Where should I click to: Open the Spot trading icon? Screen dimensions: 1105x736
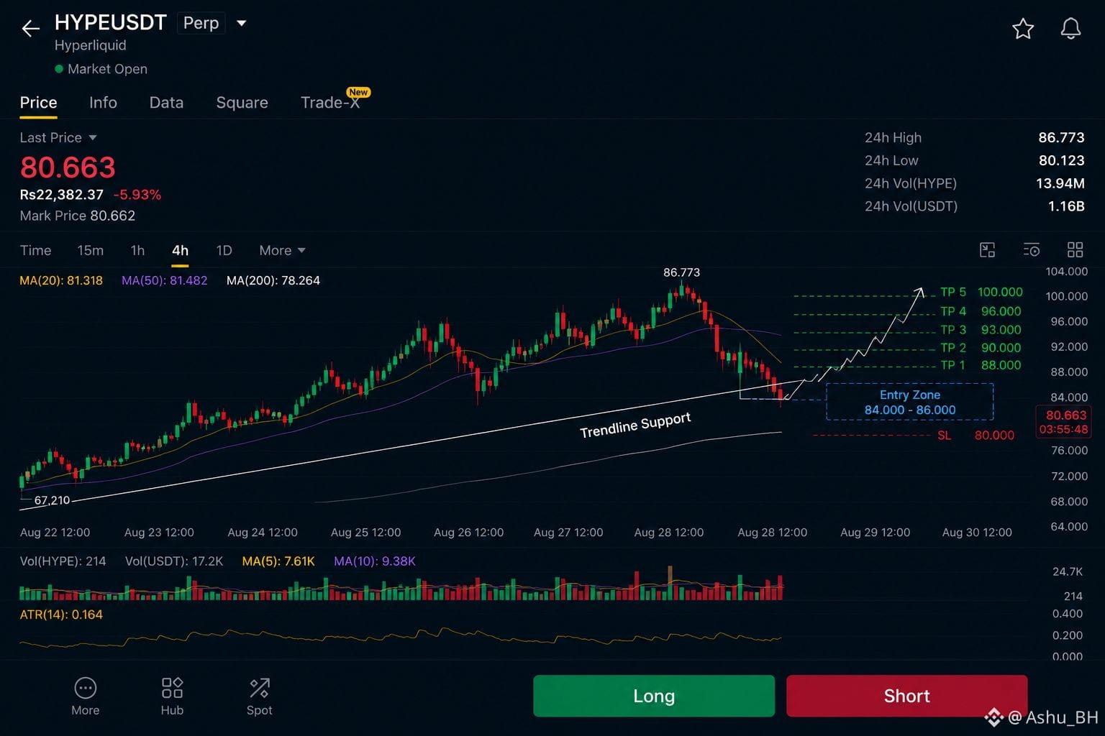tap(259, 688)
